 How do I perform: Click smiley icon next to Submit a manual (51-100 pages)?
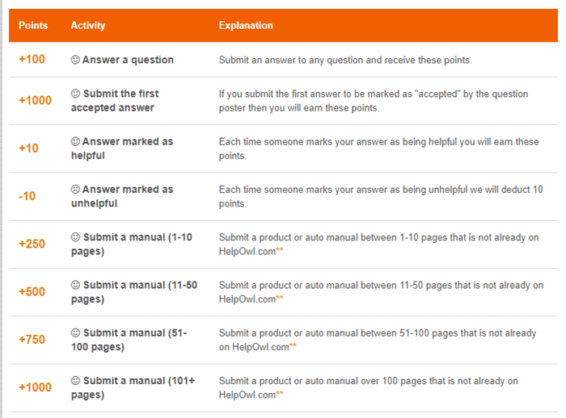click(75, 332)
